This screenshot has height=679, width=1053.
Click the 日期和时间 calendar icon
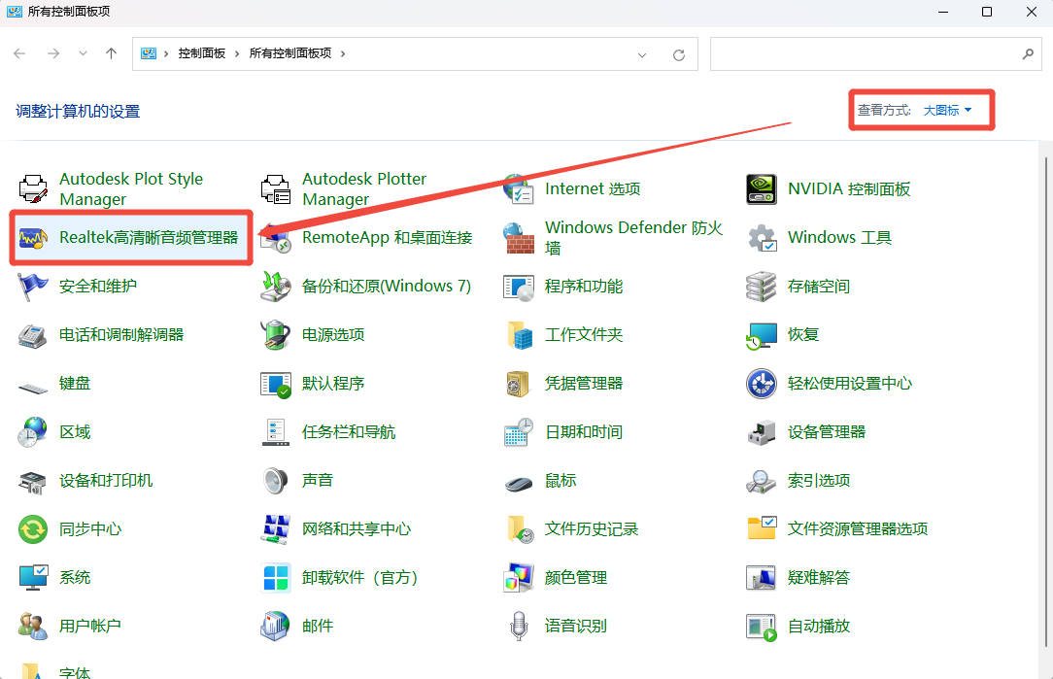point(519,432)
